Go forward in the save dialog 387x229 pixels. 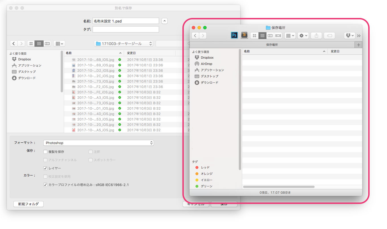[x=21, y=44]
